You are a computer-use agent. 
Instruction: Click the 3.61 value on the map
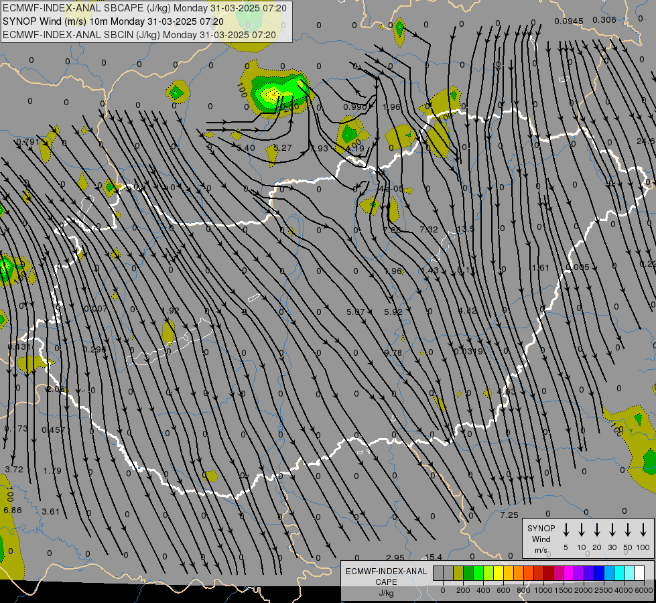pos(51,511)
